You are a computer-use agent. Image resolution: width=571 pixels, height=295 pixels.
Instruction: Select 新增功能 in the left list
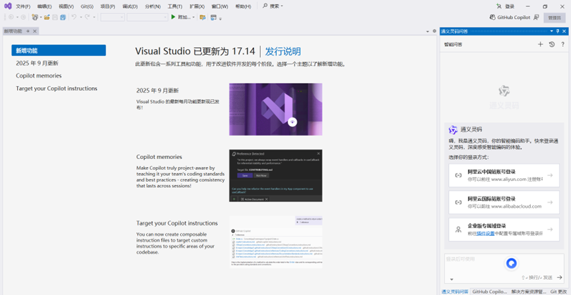59,50
